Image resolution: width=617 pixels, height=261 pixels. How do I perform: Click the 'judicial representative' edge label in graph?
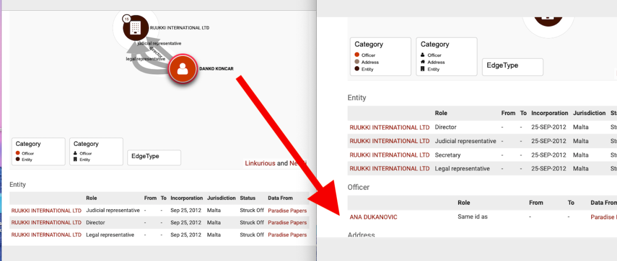pyautogui.click(x=159, y=44)
